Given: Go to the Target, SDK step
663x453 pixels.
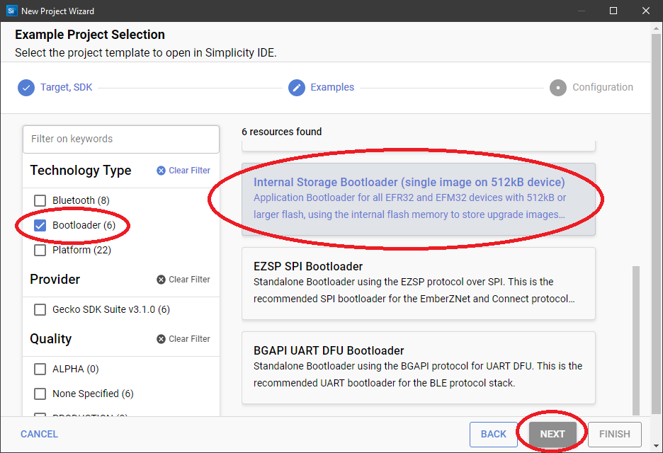Looking at the screenshot, I should click(67, 87).
